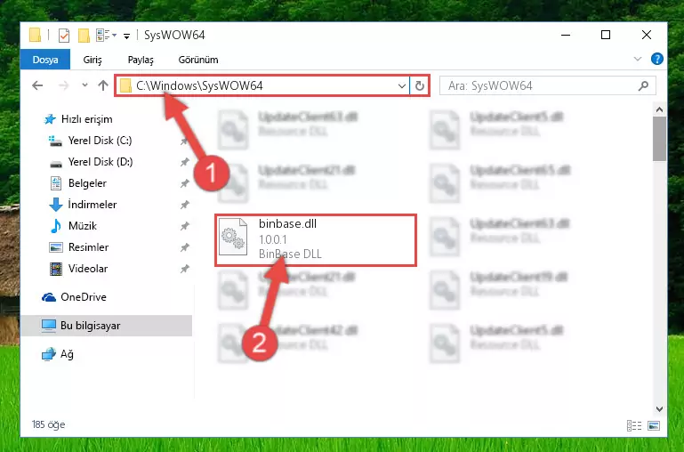Click the Ara: SysWOW64 search box
The image size is (684, 452).
[547, 86]
